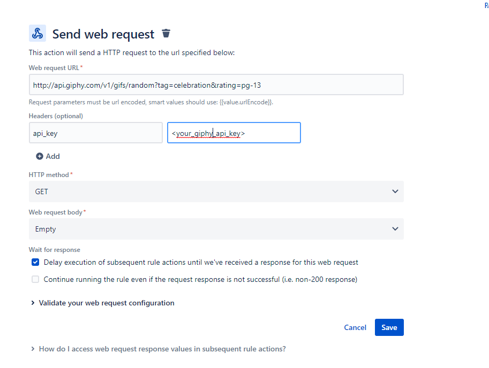This screenshot has height=368, width=489.
Task: Click the giphy api key value field
Action: (x=234, y=133)
